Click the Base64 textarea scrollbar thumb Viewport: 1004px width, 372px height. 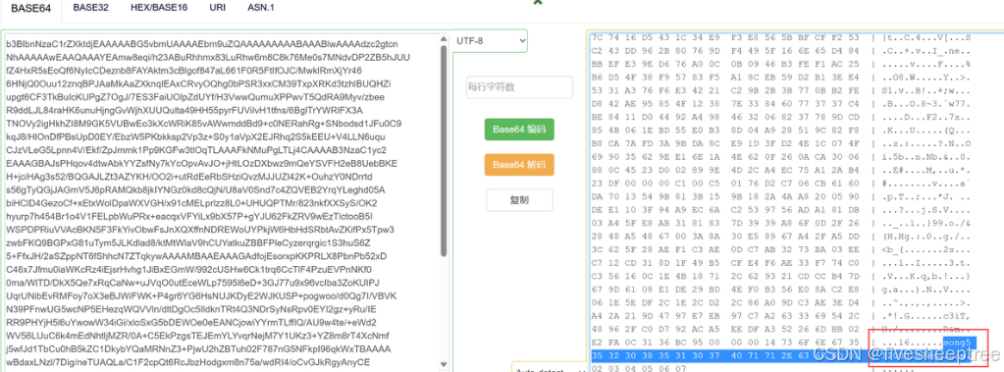click(443, 150)
